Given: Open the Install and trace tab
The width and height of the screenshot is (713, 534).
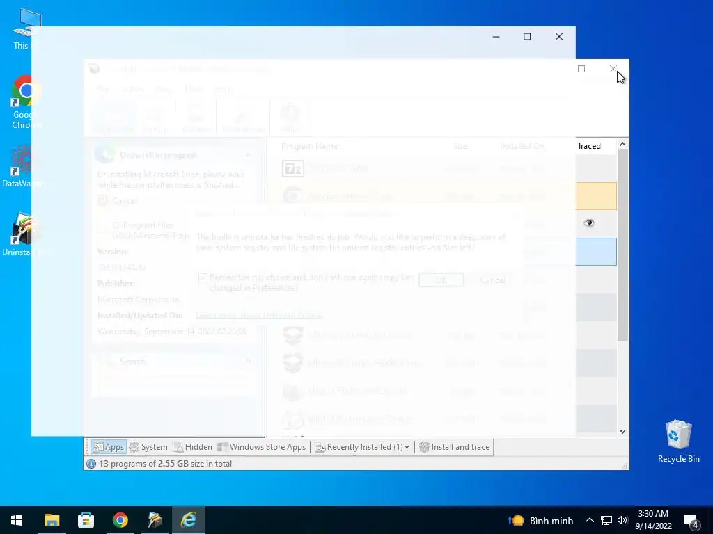Looking at the screenshot, I should pos(454,447).
